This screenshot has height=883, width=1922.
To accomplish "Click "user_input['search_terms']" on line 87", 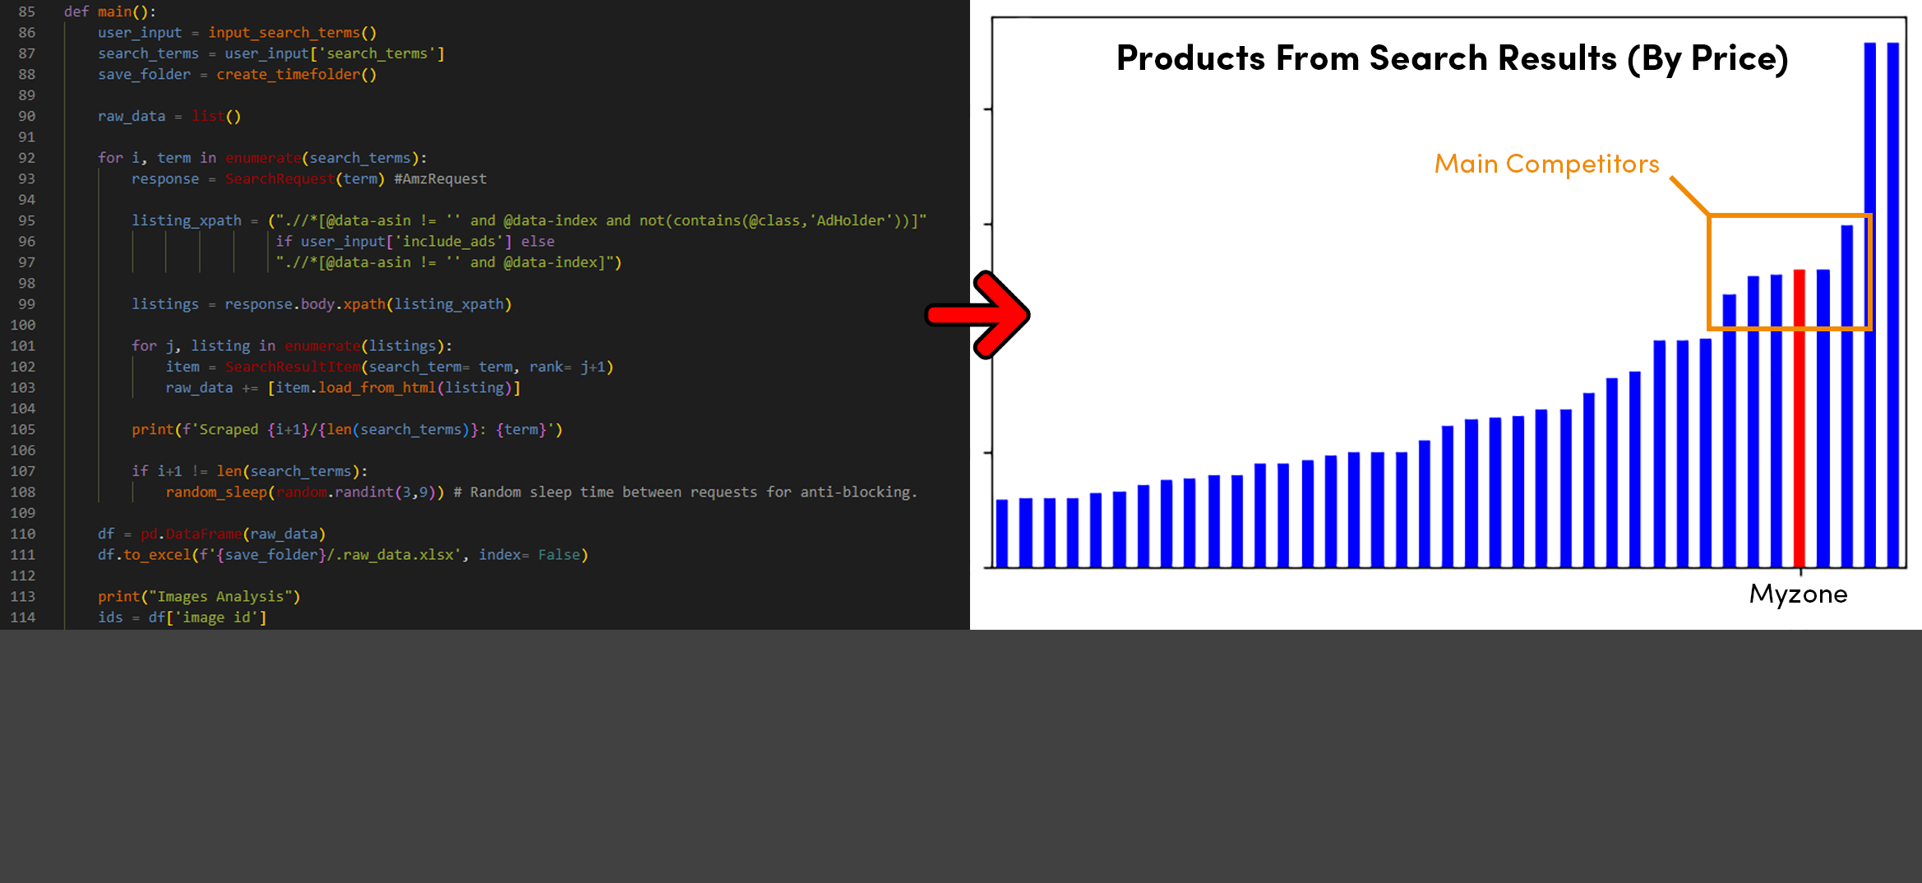I will pos(335,53).
